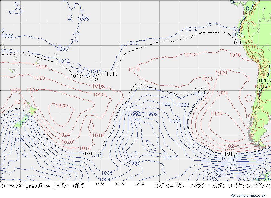Image resolution: width=271 pixels, height=198 pixels.
Task: Click the 1016 label inside the closed loop near 150W
Action: pos(98,135)
